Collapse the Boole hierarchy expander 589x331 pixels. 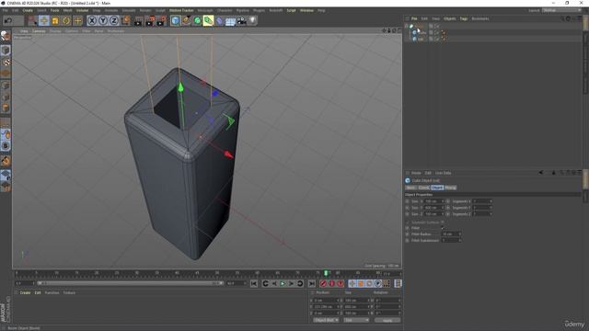pos(407,27)
